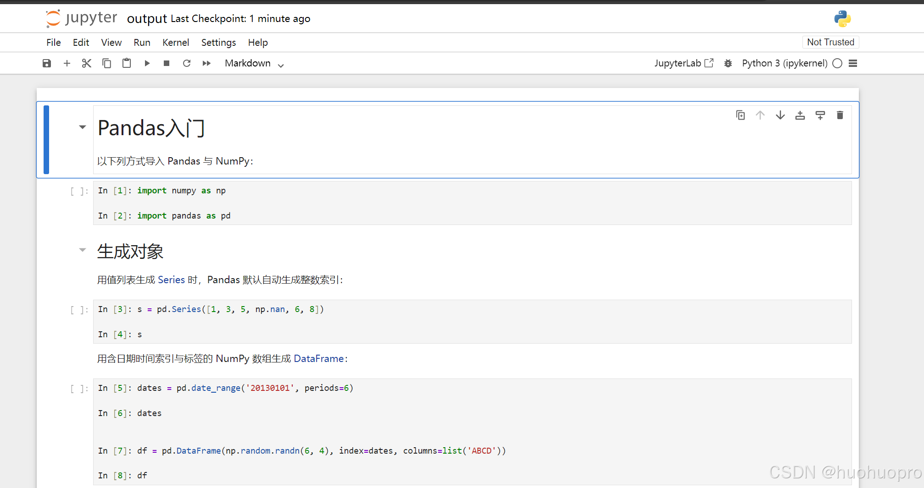This screenshot has width=924, height=488.
Task: Click the line In [8]: df
Action: pyautogui.click(x=122, y=476)
